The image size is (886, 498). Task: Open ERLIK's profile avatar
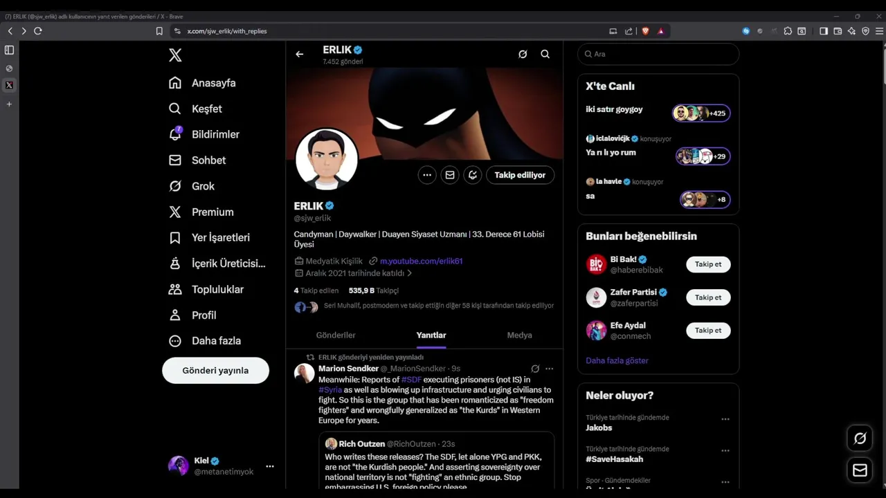pos(327,159)
